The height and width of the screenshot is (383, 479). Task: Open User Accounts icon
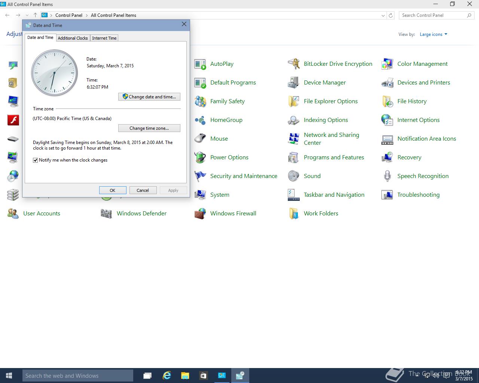[x=13, y=214]
